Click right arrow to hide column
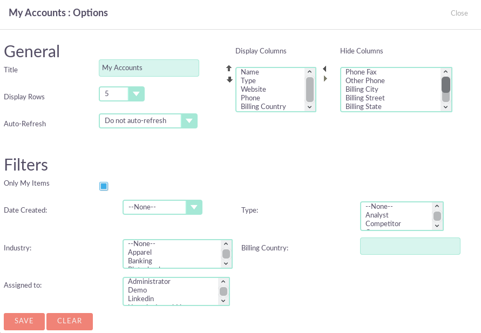 [x=325, y=79]
